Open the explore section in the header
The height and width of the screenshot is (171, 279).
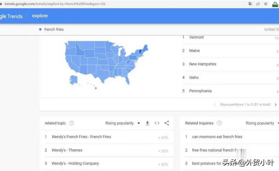(40, 16)
